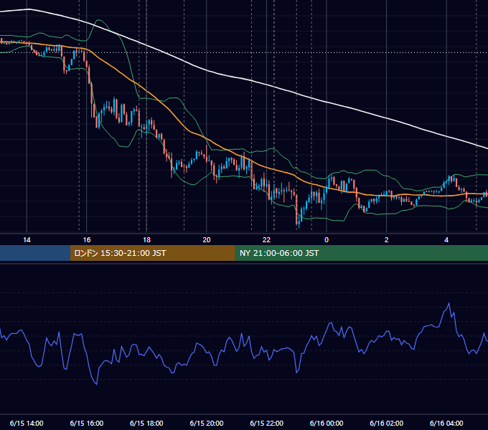Click the 6/16 02:00 date label
The width and height of the screenshot is (488, 430).
[387, 423]
